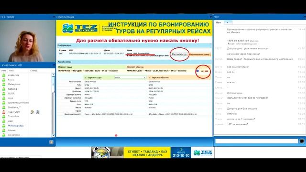Toggle the 'Перелет туда' checkbox
The width and height of the screenshot is (306, 172).
[x=85, y=77]
